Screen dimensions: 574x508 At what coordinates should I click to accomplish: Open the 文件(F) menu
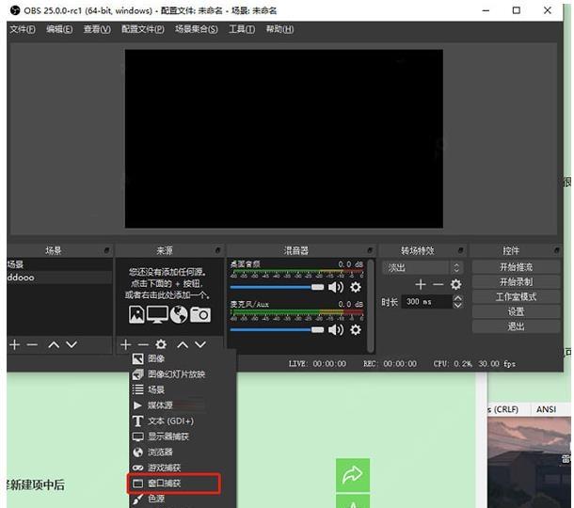tap(23, 29)
